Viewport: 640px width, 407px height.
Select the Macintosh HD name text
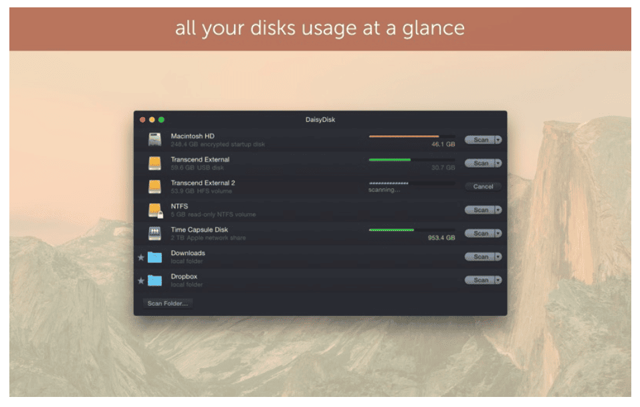point(193,136)
